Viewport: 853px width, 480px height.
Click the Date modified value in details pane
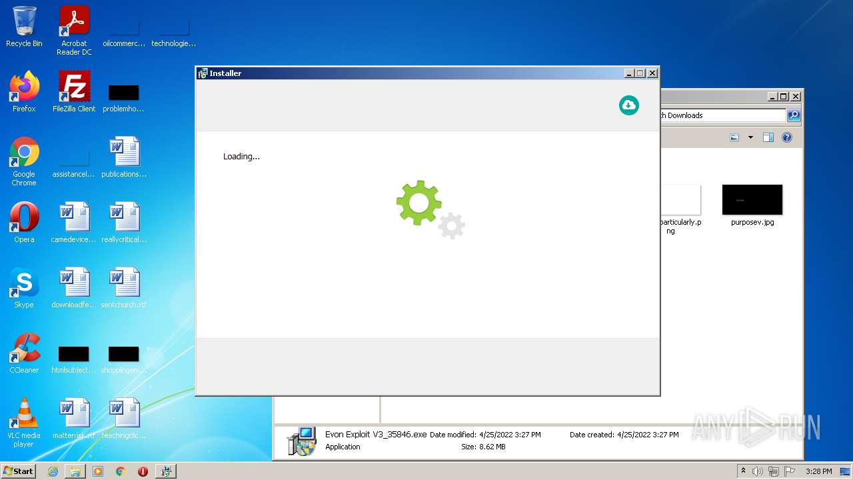[510, 435]
